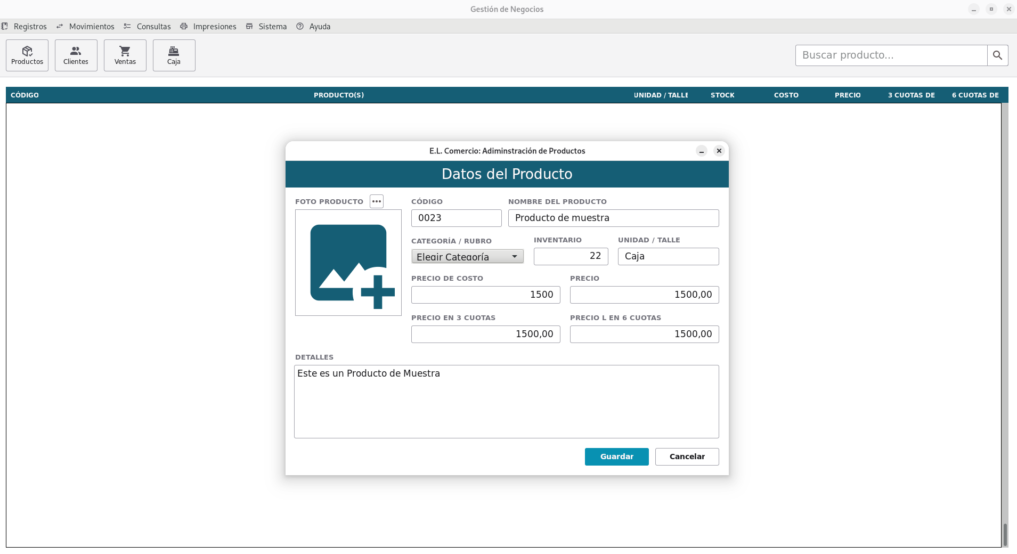Open the Caja register button
1017x554 pixels.
[174, 55]
